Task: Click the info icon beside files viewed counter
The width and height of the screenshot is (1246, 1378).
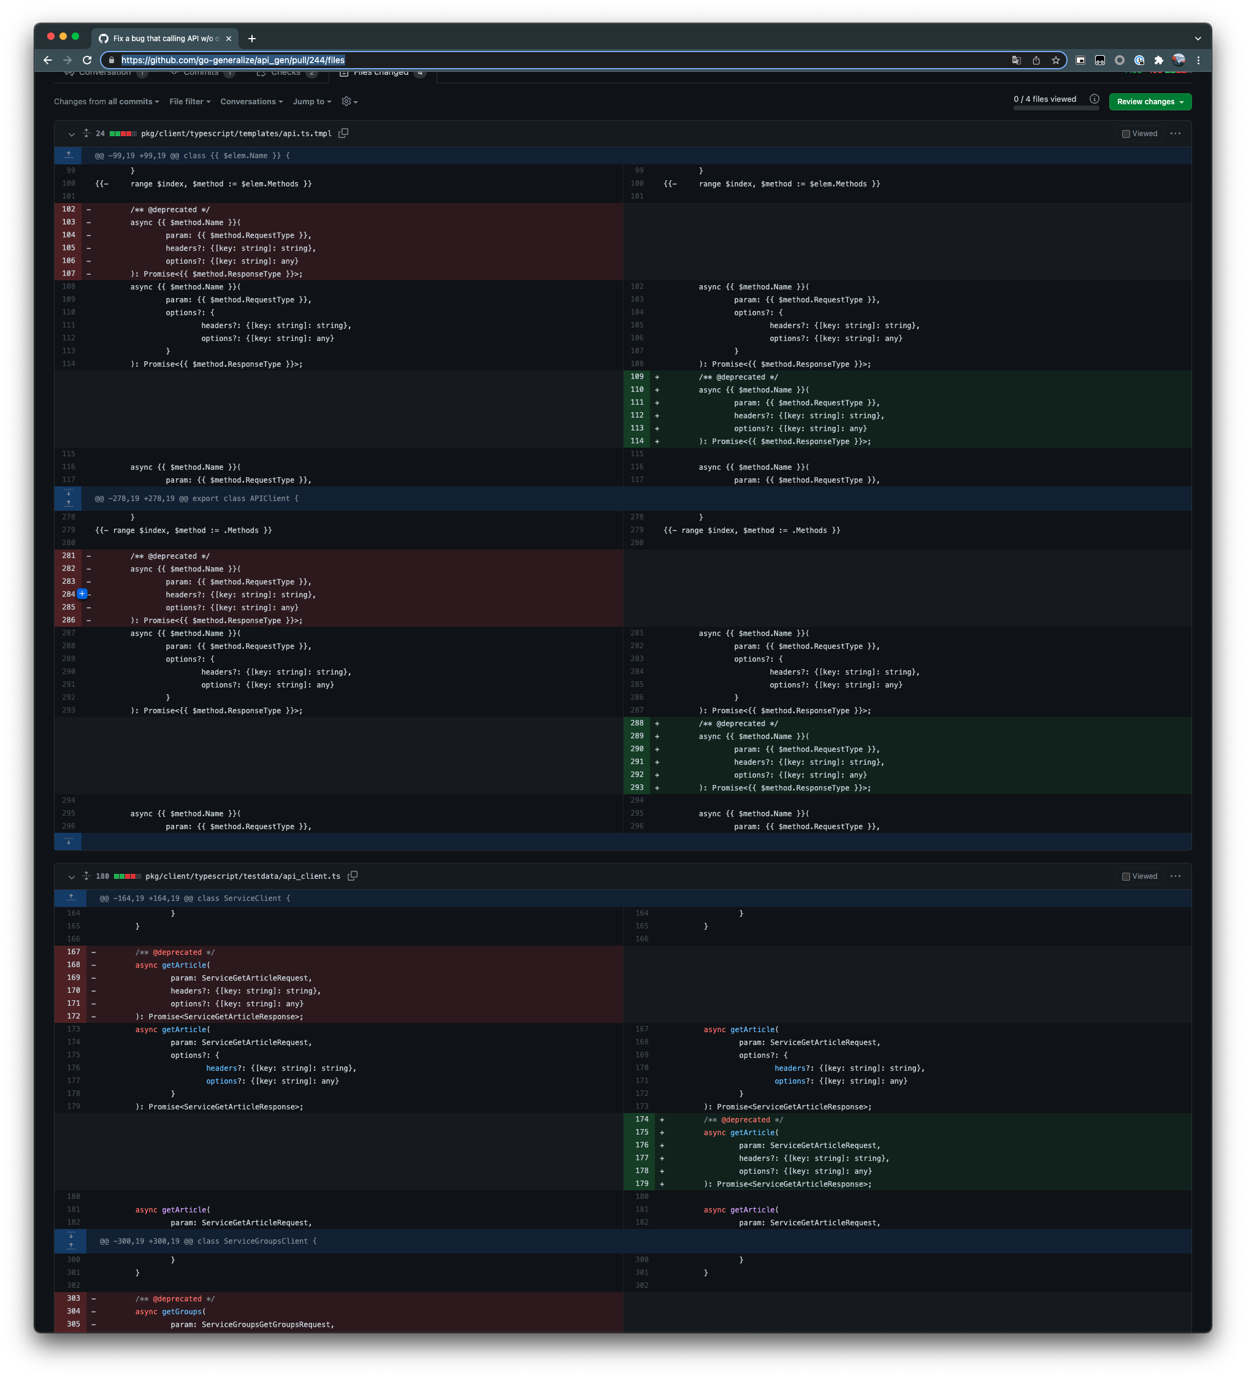Action: [1093, 99]
